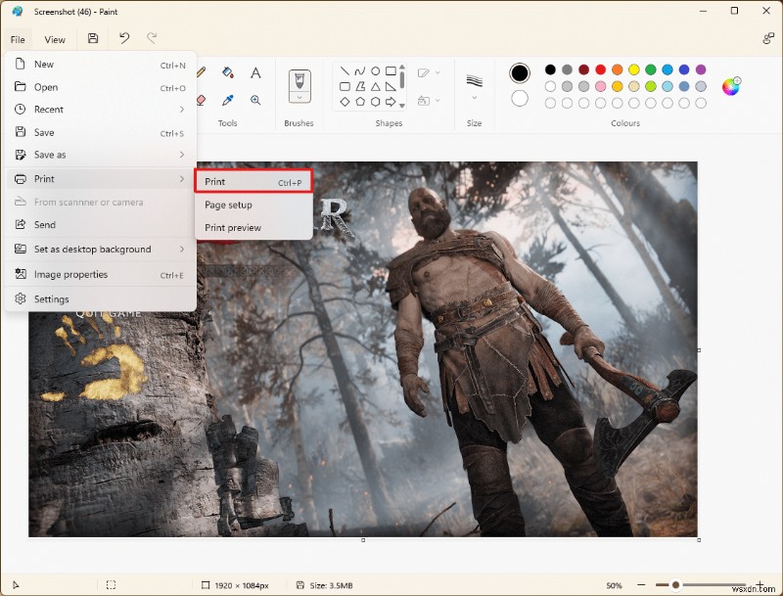The image size is (783, 596).
Task: Open the View menu
Action: [55, 39]
